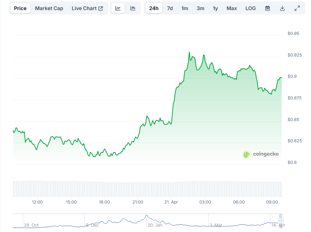Choose the 1m timeframe option
The height and width of the screenshot is (232, 311).
coord(184,8)
